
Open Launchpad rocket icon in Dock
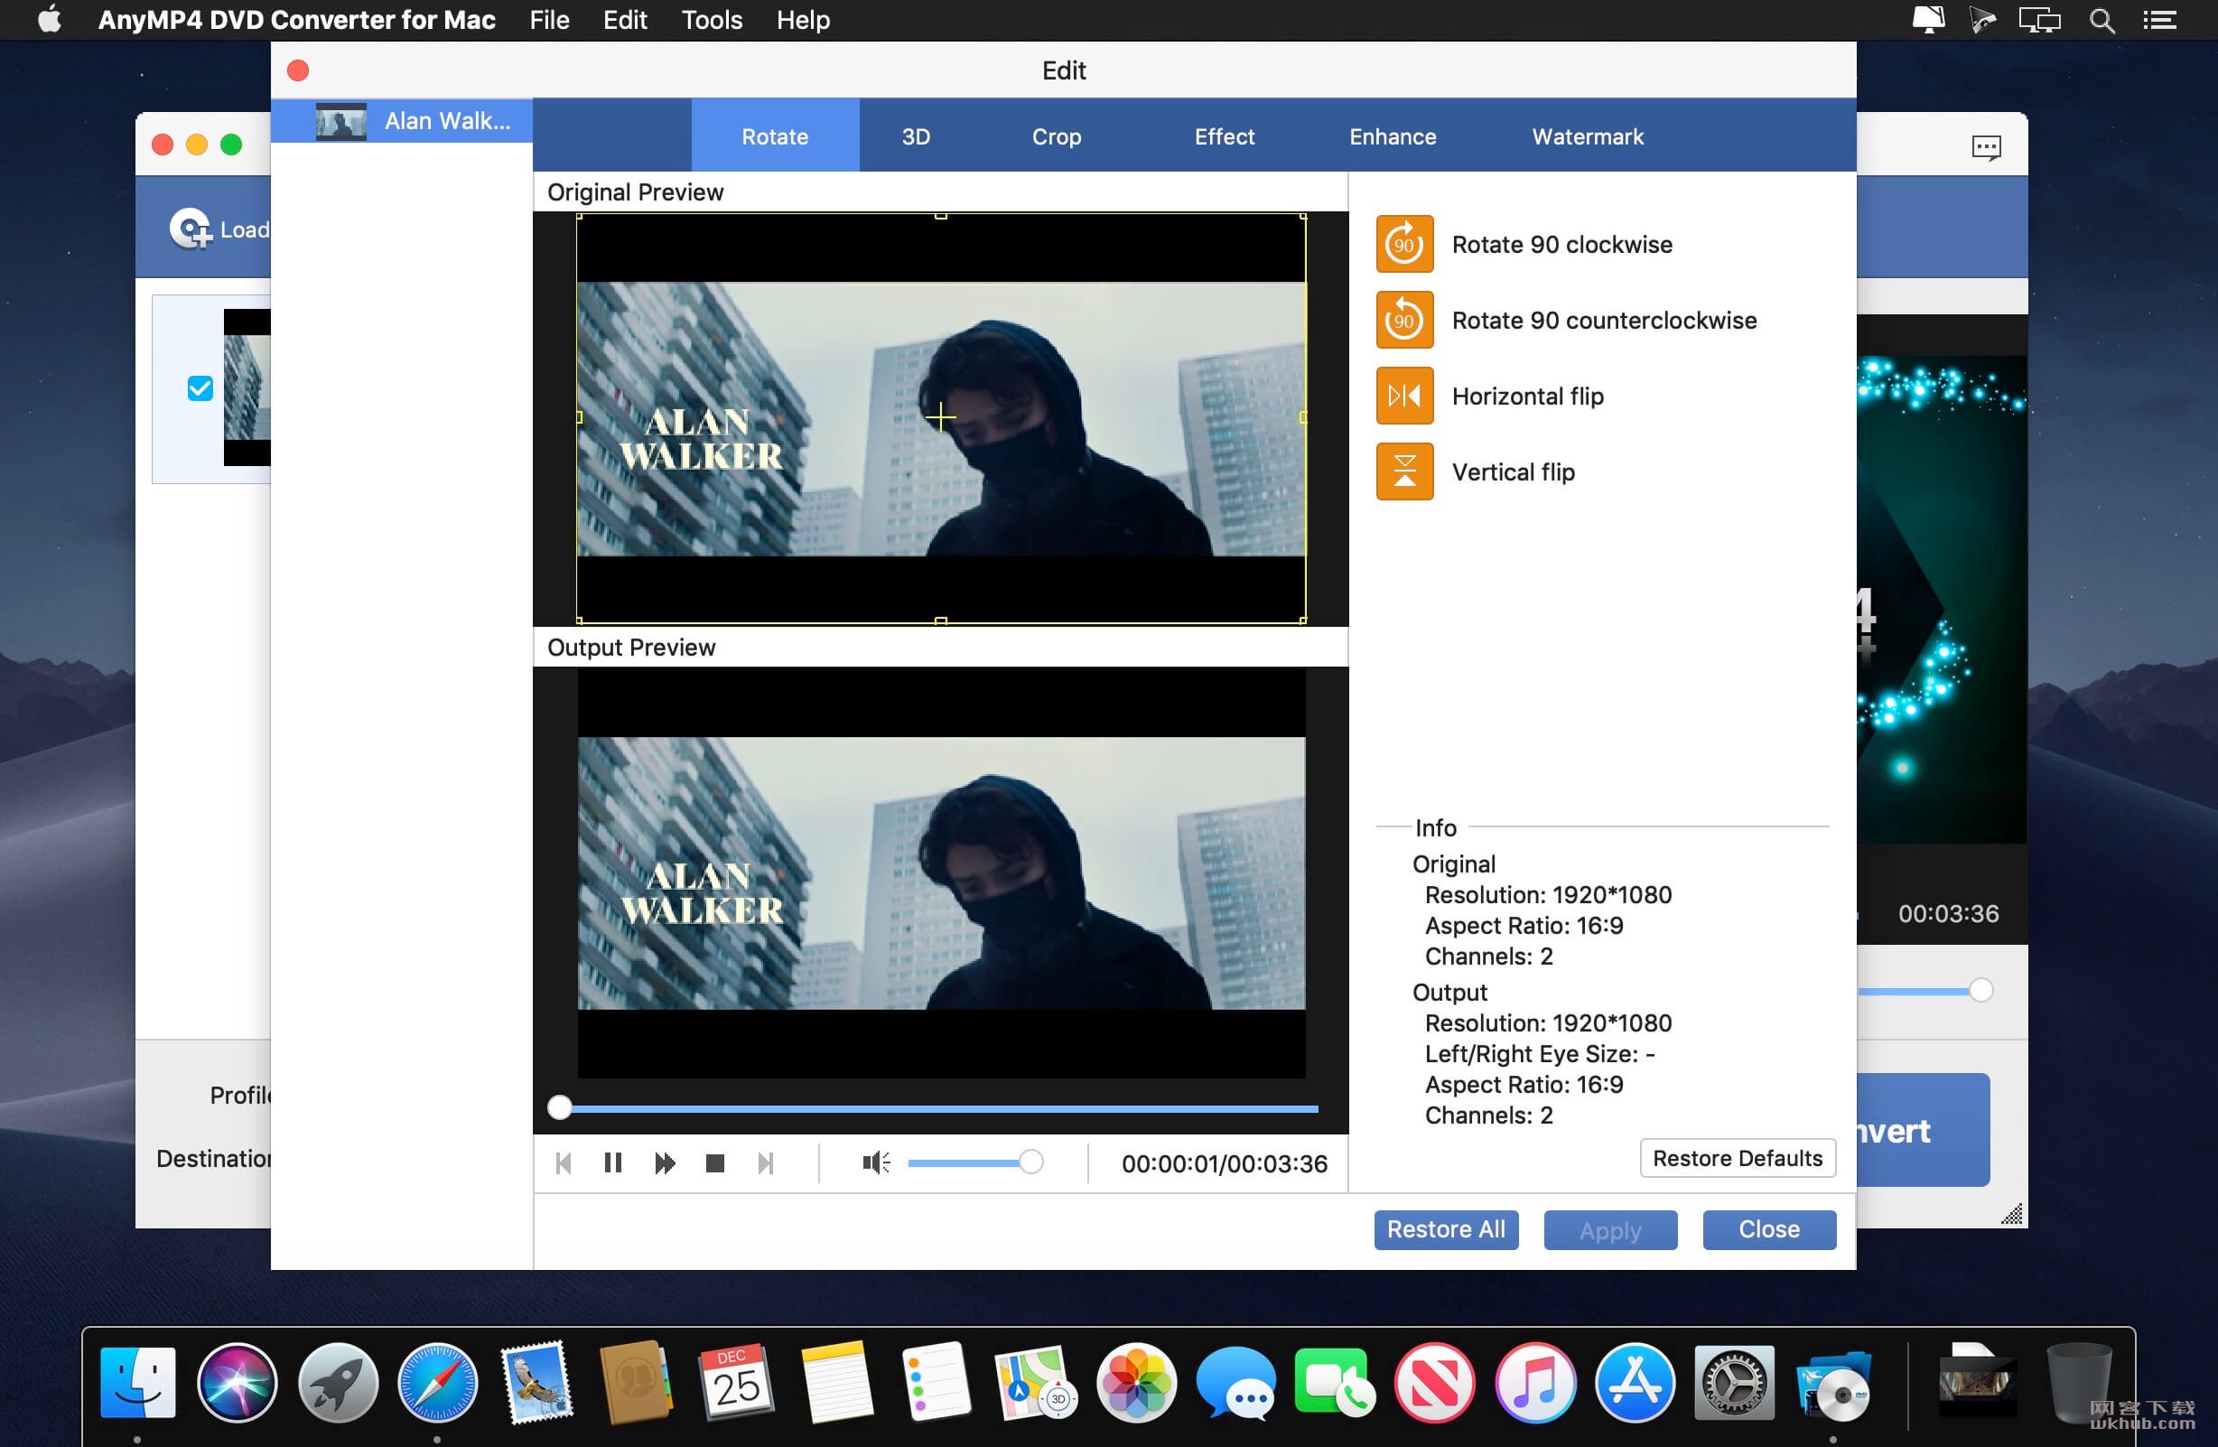pyautogui.click(x=337, y=1382)
